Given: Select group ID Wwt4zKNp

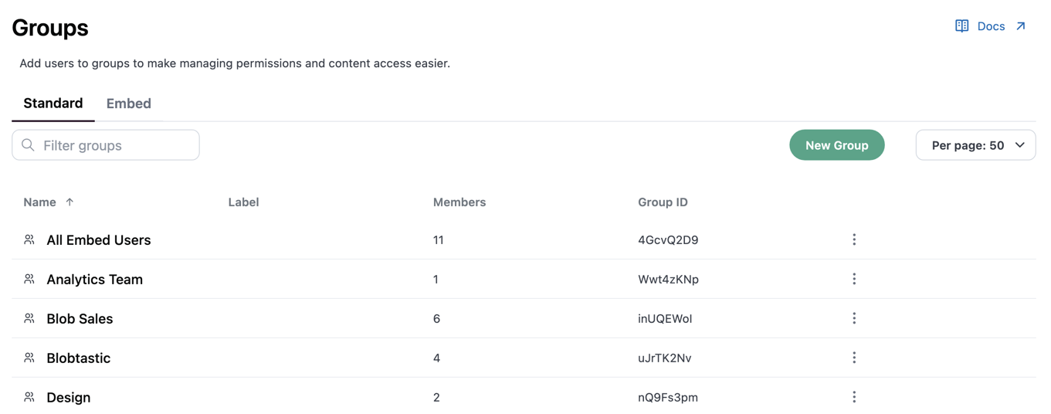Looking at the screenshot, I should 668,279.
